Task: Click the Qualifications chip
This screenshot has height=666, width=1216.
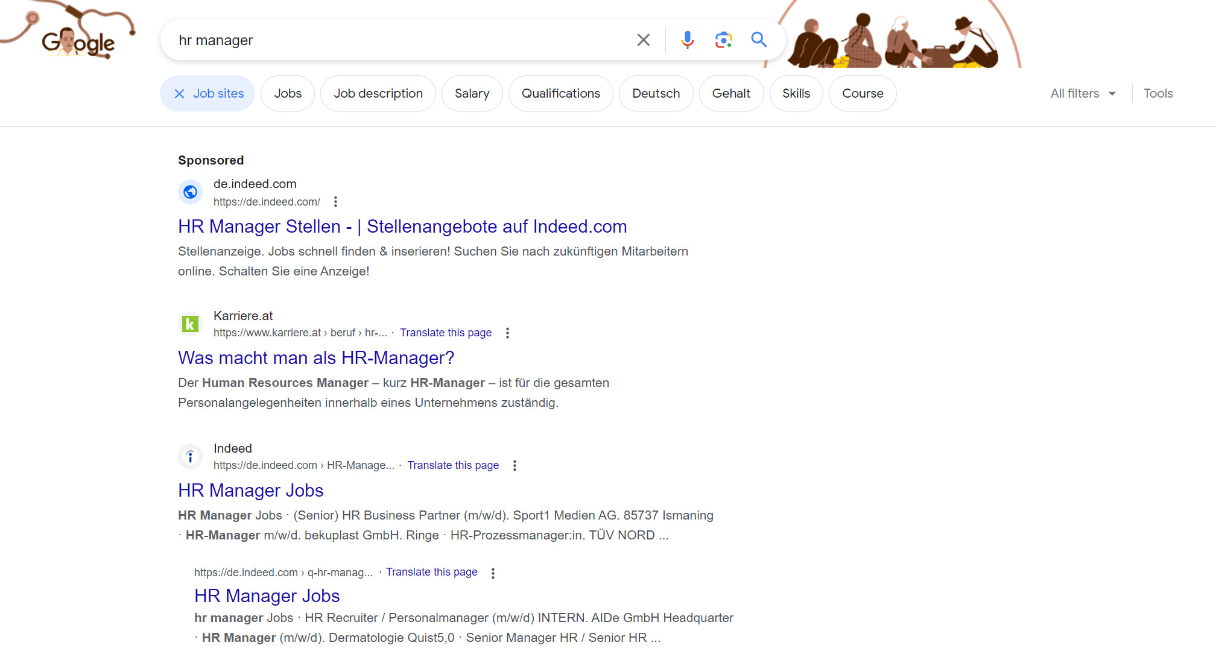Action: click(560, 93)
